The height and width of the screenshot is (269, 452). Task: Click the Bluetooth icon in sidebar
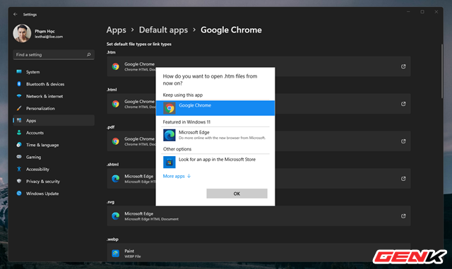pos(19,83)
